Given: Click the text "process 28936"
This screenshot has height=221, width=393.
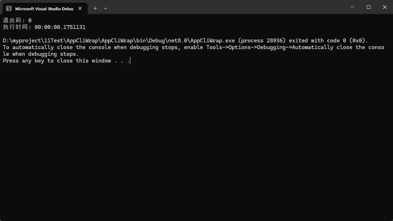Looking at the screenshot, I should (263, 41).
